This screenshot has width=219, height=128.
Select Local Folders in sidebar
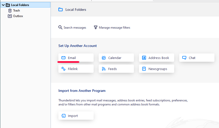[x=20, y=5]
